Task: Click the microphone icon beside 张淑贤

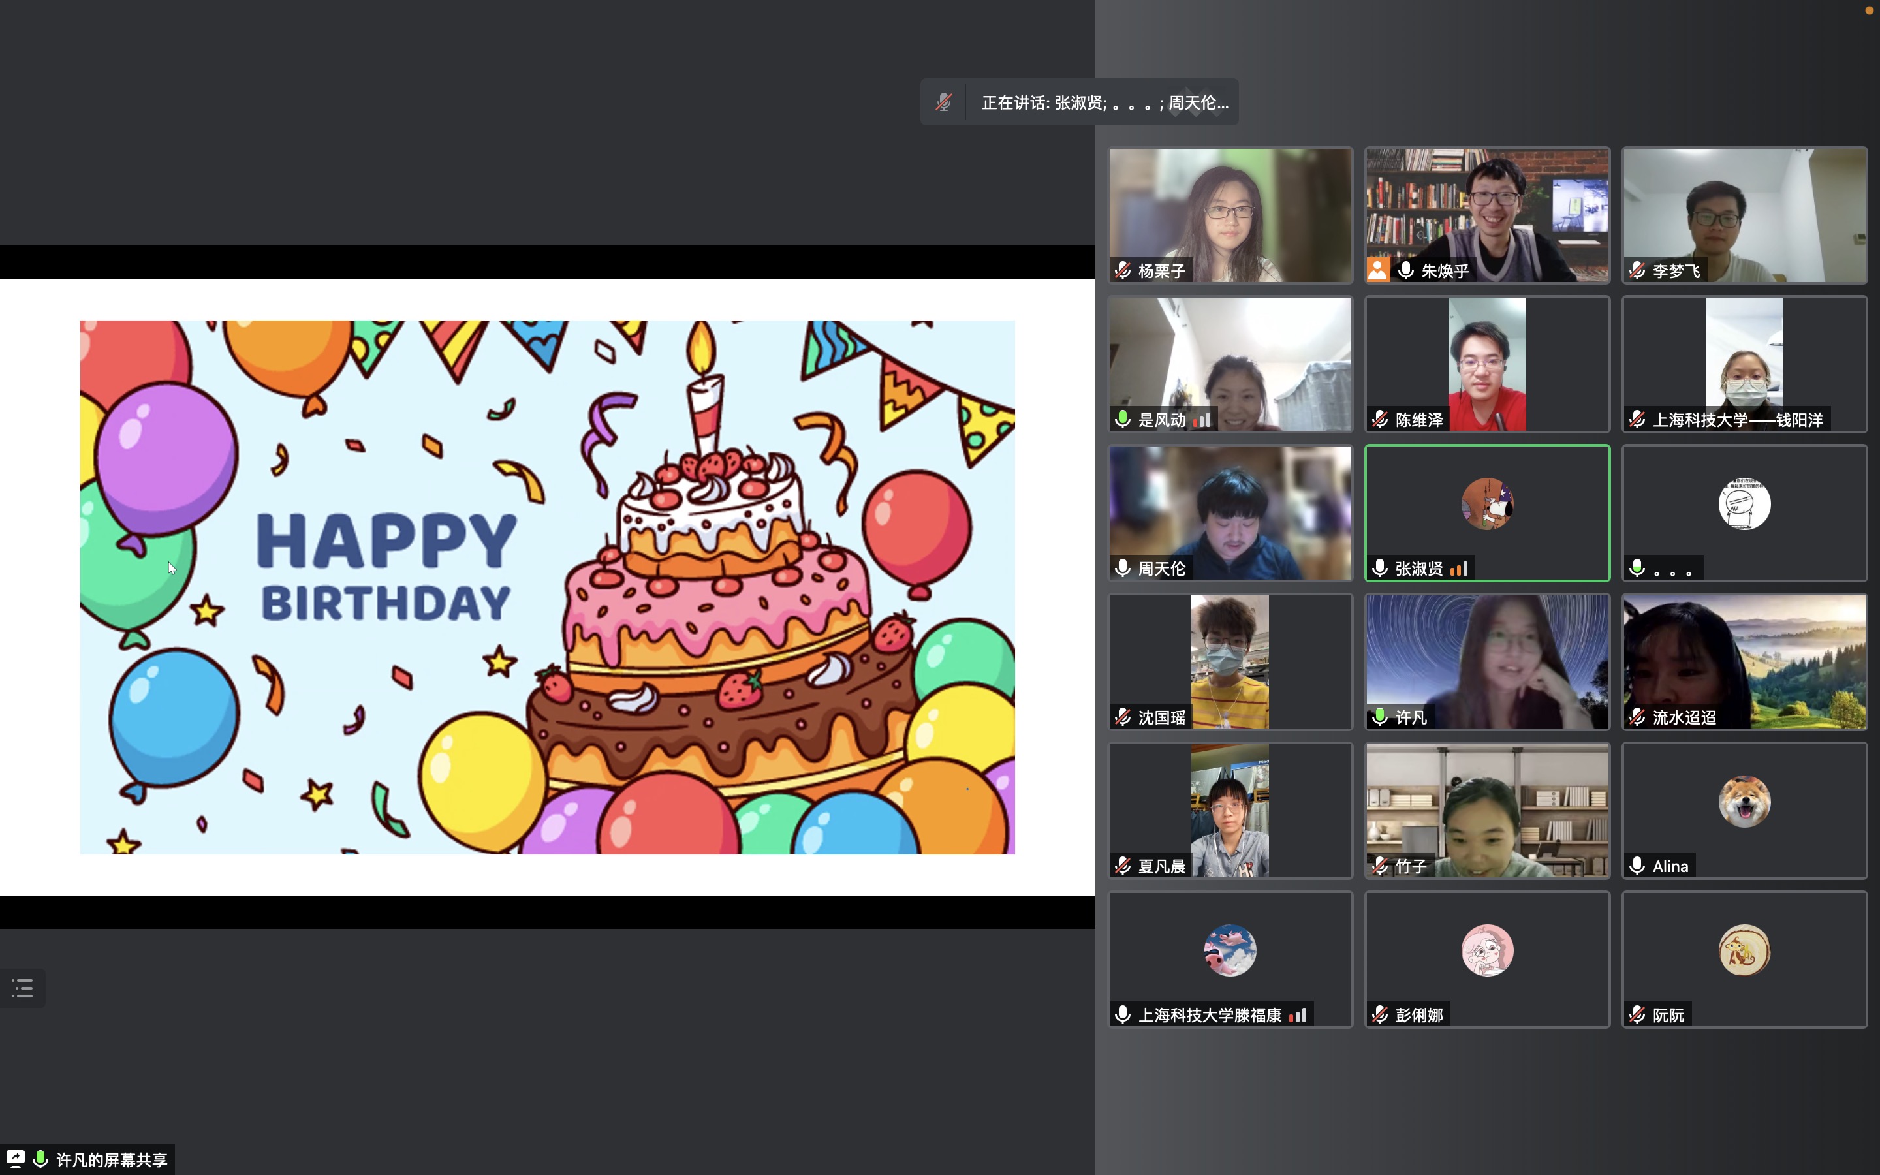Action: coord(1380,568)
